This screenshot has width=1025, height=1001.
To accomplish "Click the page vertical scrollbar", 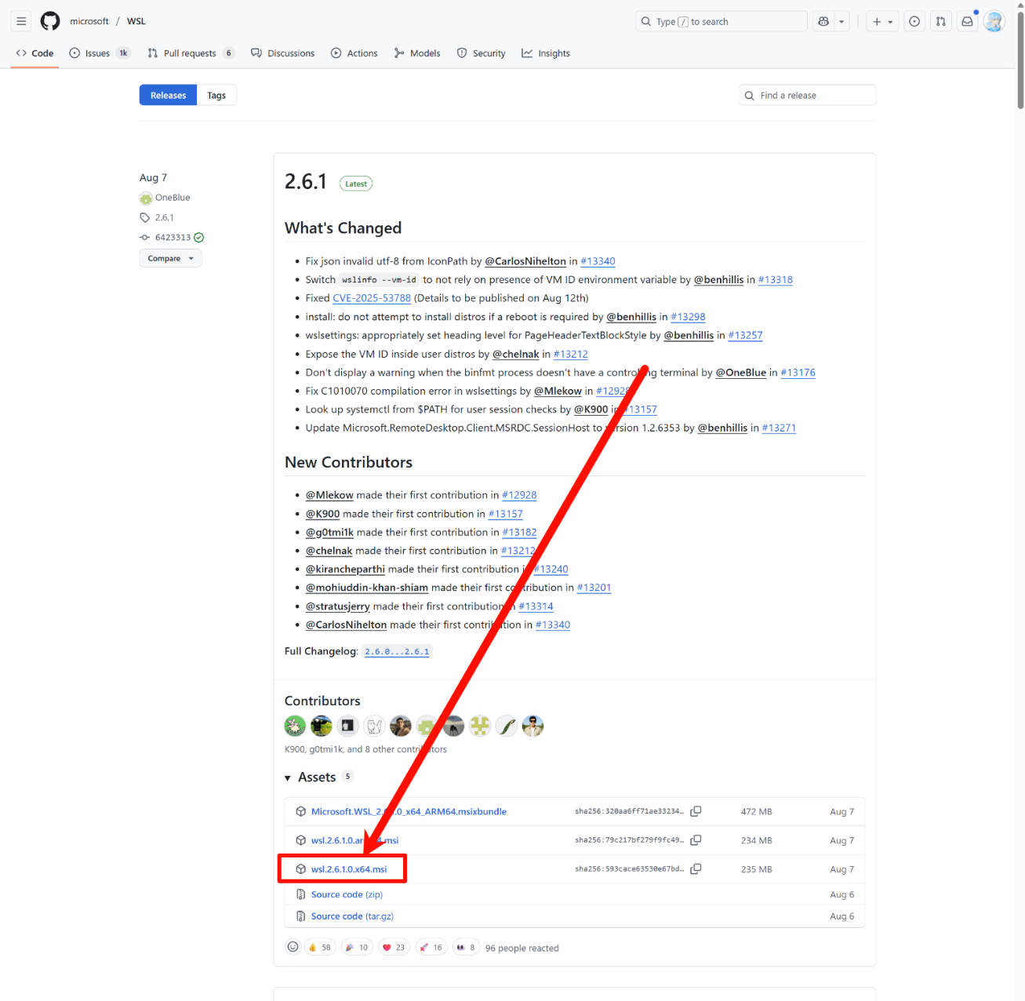I will [x=1020, y=59].
